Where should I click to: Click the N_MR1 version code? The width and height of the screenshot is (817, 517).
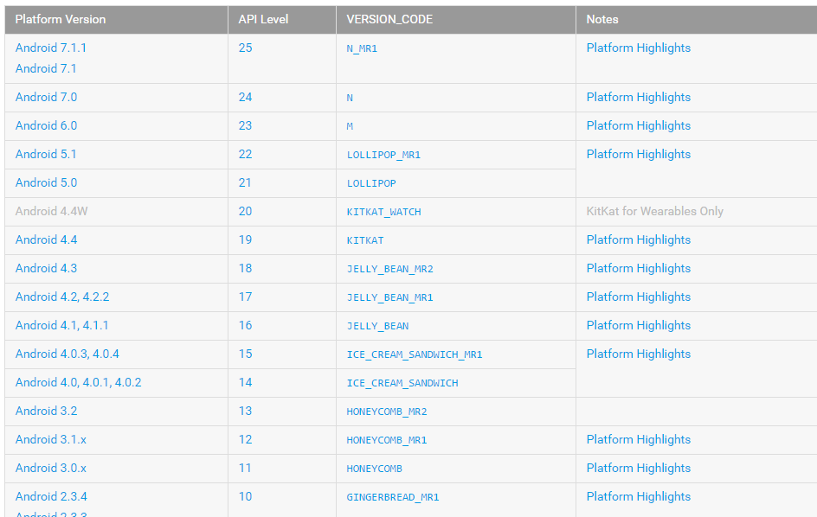(x=362, y=49)
